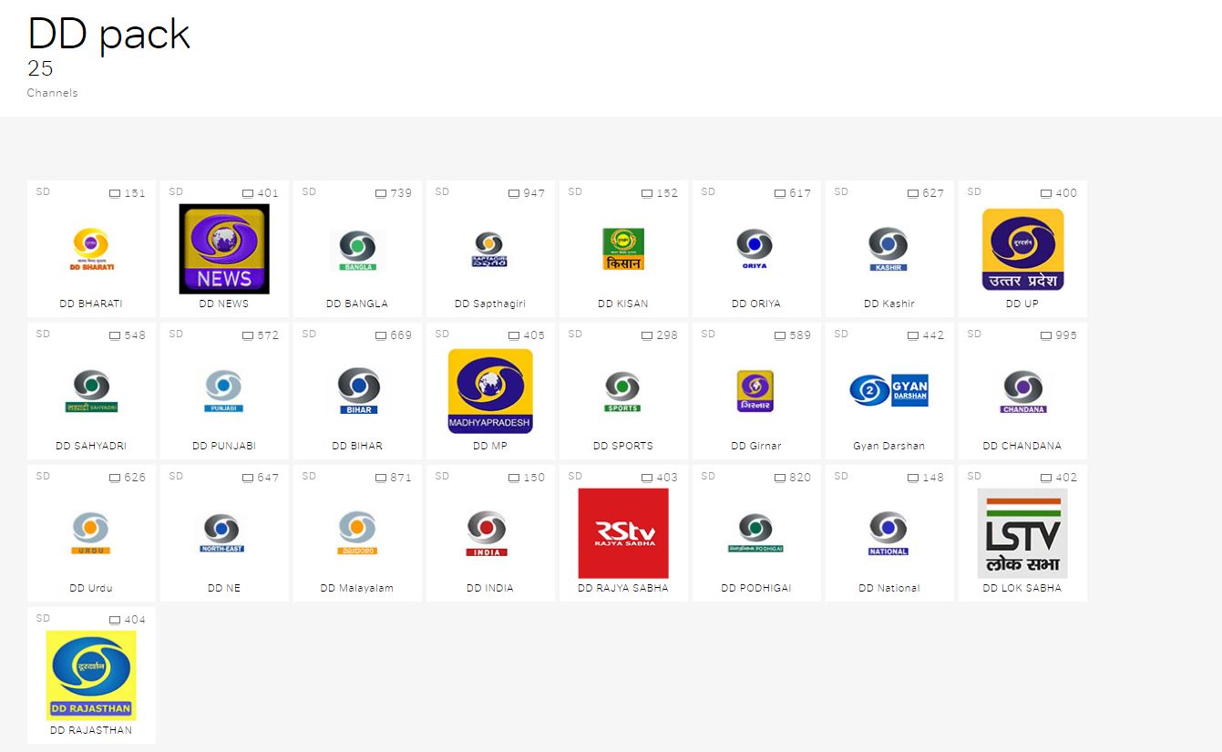
Task: Click the "DD pack" page heading
Action: (108, 34)
